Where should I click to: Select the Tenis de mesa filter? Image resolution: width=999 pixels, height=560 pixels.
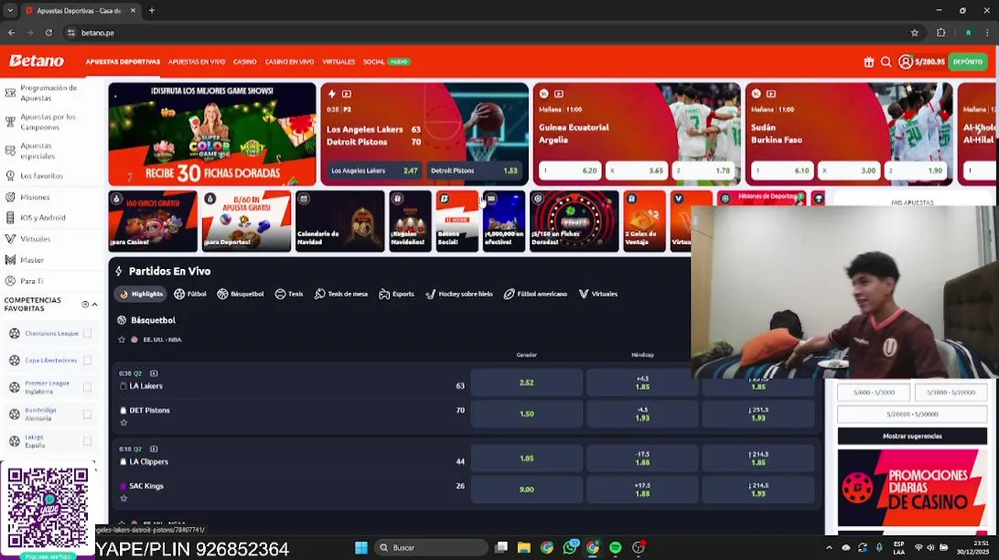[x=341, y=294]
